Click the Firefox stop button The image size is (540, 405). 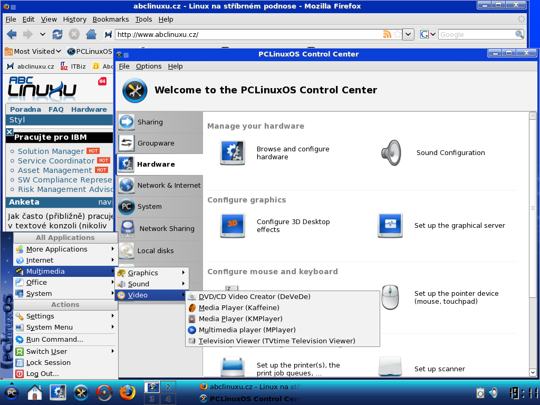[x=74, y=34]
